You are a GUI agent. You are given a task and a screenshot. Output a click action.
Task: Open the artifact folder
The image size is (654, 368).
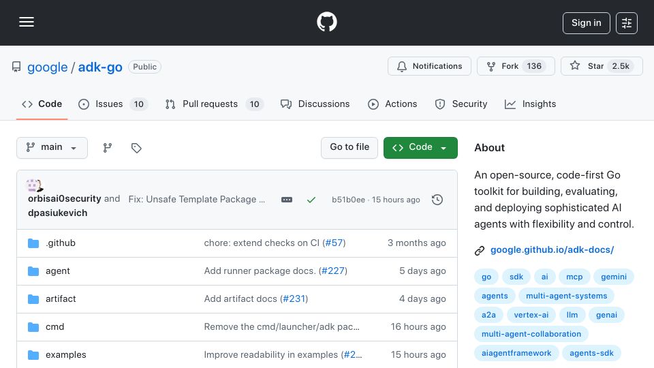coord(61,299)
